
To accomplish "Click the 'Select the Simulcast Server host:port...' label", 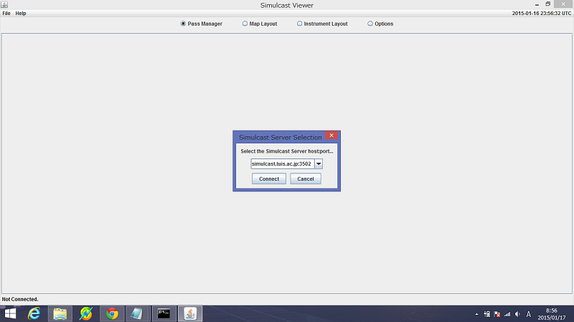I will coord(287,151).
